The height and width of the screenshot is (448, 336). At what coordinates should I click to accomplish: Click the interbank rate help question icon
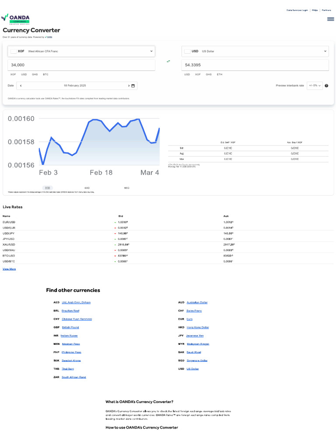(326, 86)
